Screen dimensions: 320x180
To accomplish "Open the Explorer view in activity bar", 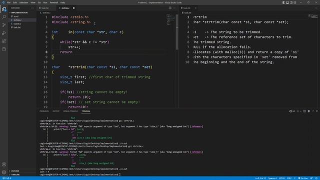I will 4,9.
